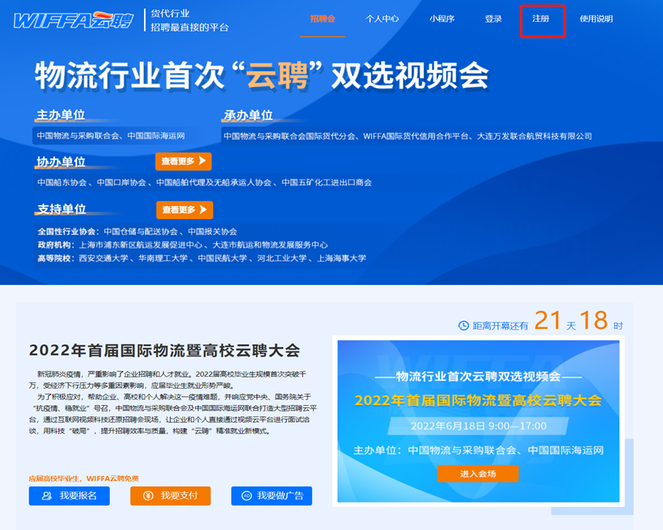Click the clock icon beside the countdown

463,325
